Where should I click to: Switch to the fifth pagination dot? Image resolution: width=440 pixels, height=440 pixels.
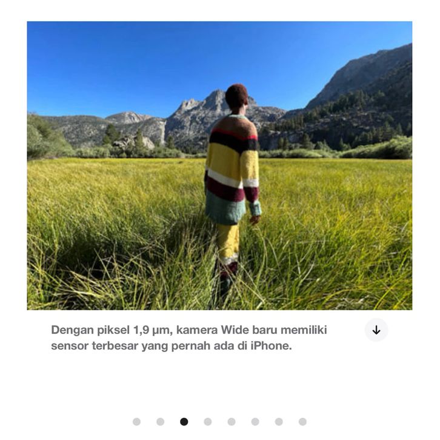[232, 421]
